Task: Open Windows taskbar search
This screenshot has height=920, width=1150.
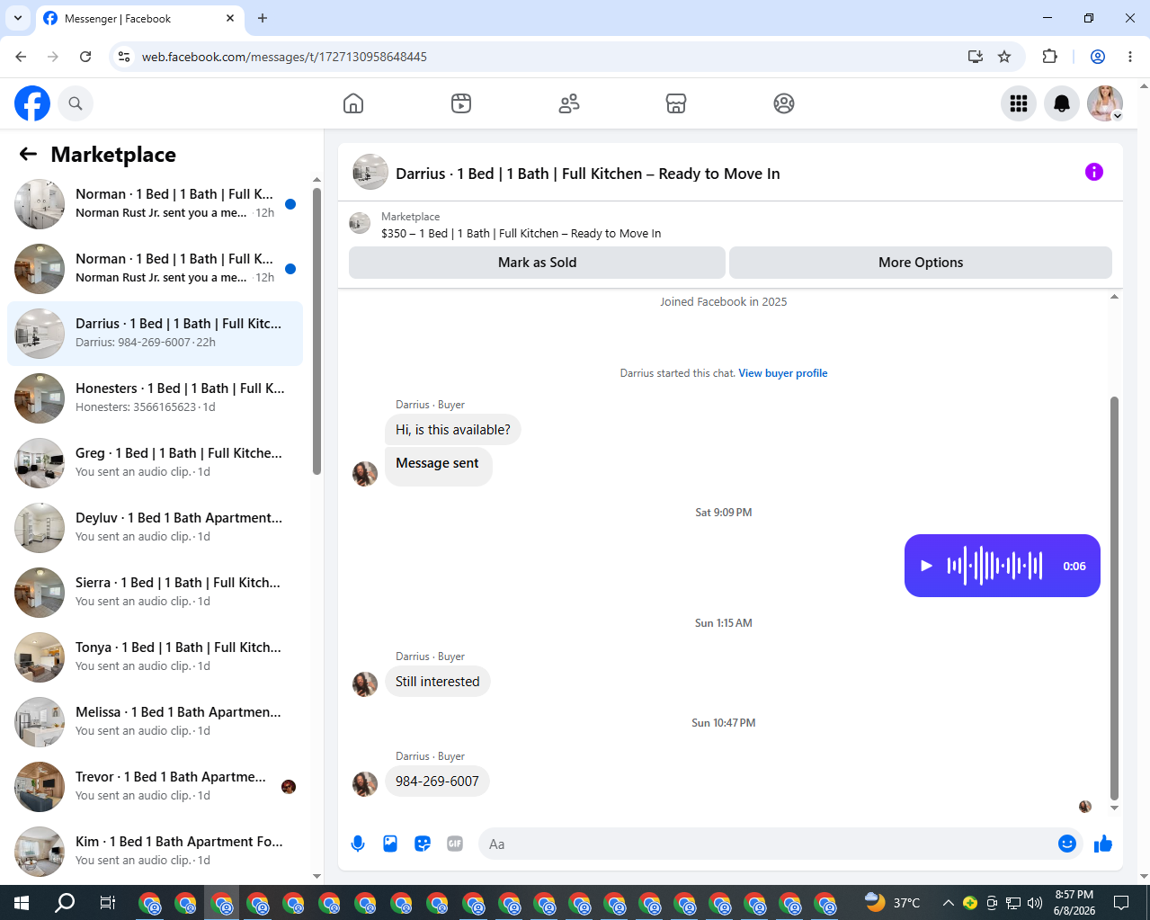Action: pos(65,902)
